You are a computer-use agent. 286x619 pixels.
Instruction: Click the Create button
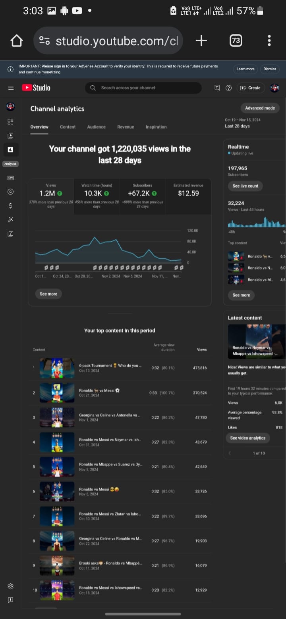pyautogui.click(x=250, y=88)
